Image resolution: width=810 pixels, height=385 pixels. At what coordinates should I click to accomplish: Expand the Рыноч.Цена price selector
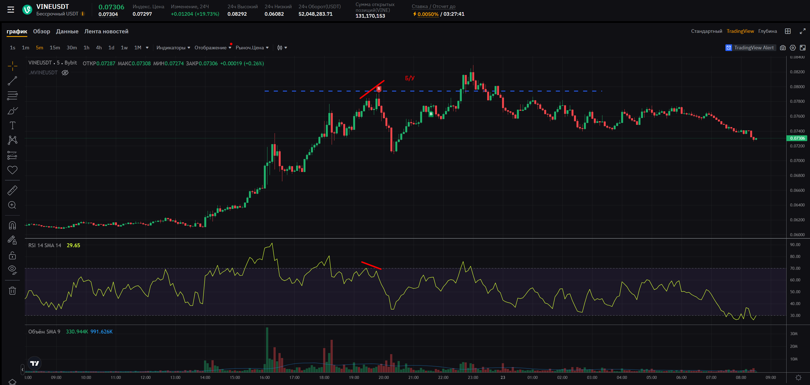tap(252, 48)
